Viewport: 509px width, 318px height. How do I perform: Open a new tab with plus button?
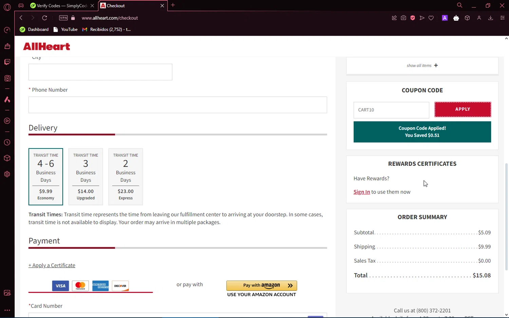[x=173, y=5]
